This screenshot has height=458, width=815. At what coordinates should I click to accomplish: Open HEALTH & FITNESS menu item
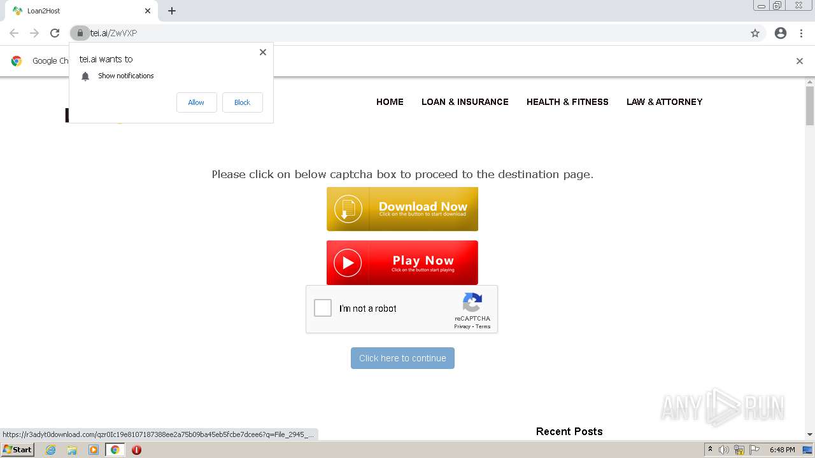tap(567, 102)
